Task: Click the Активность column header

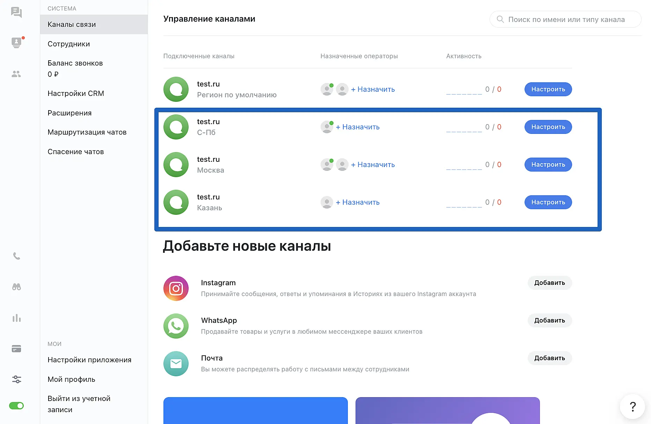Action: tap(464, 56)
